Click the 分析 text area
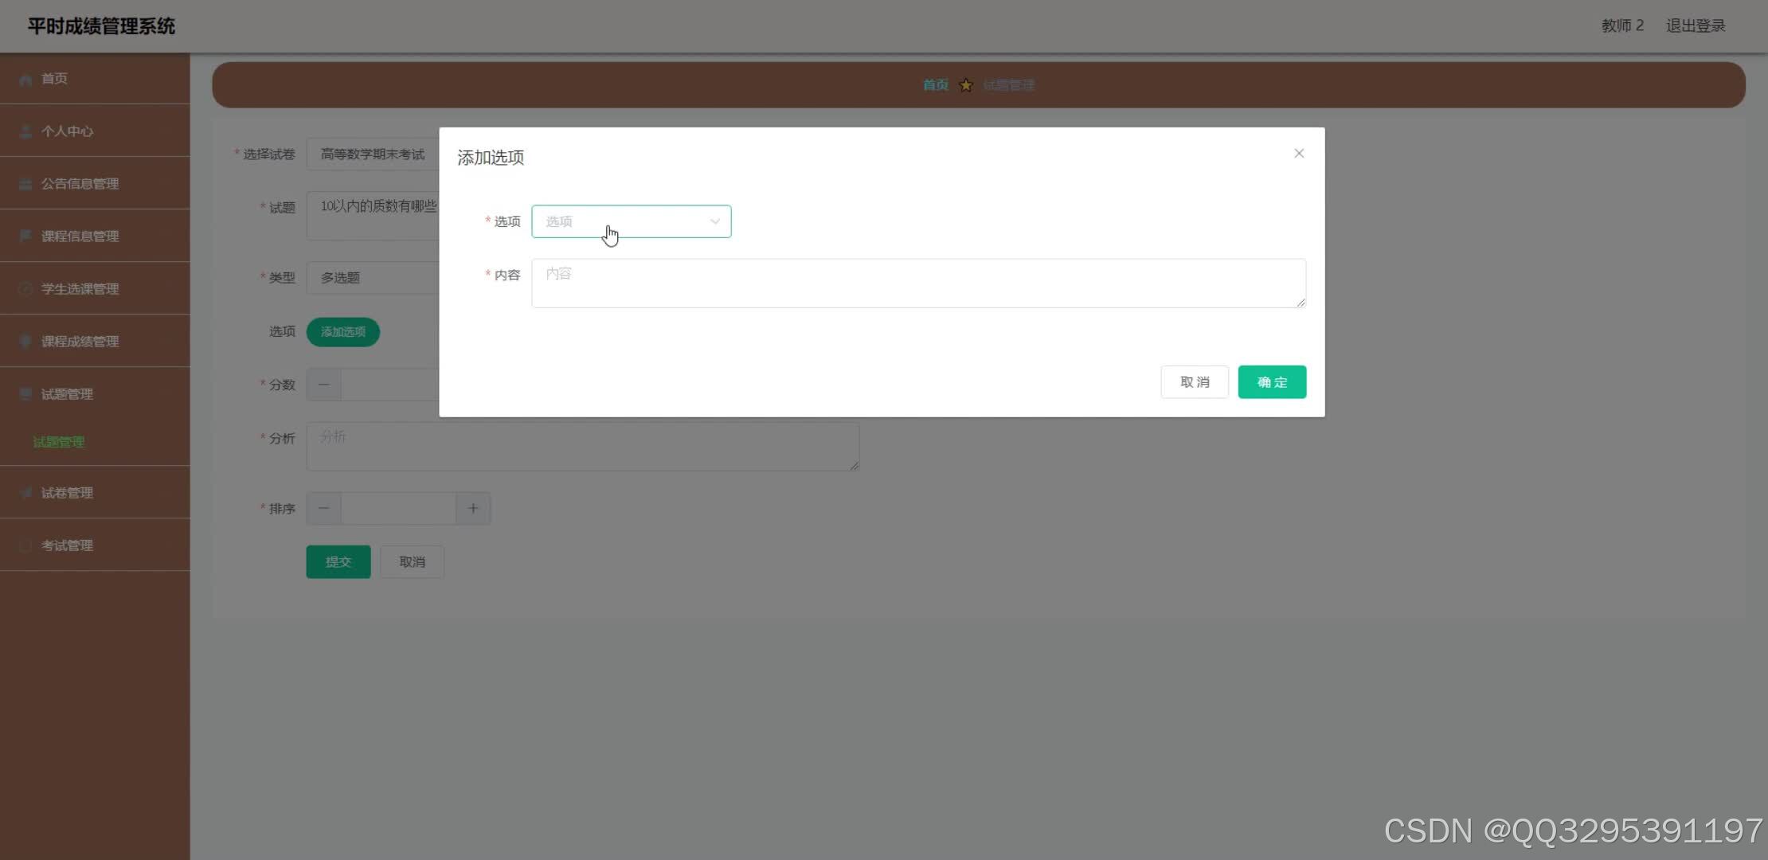This screenshot has width=1768, height=860. (583, 446)
